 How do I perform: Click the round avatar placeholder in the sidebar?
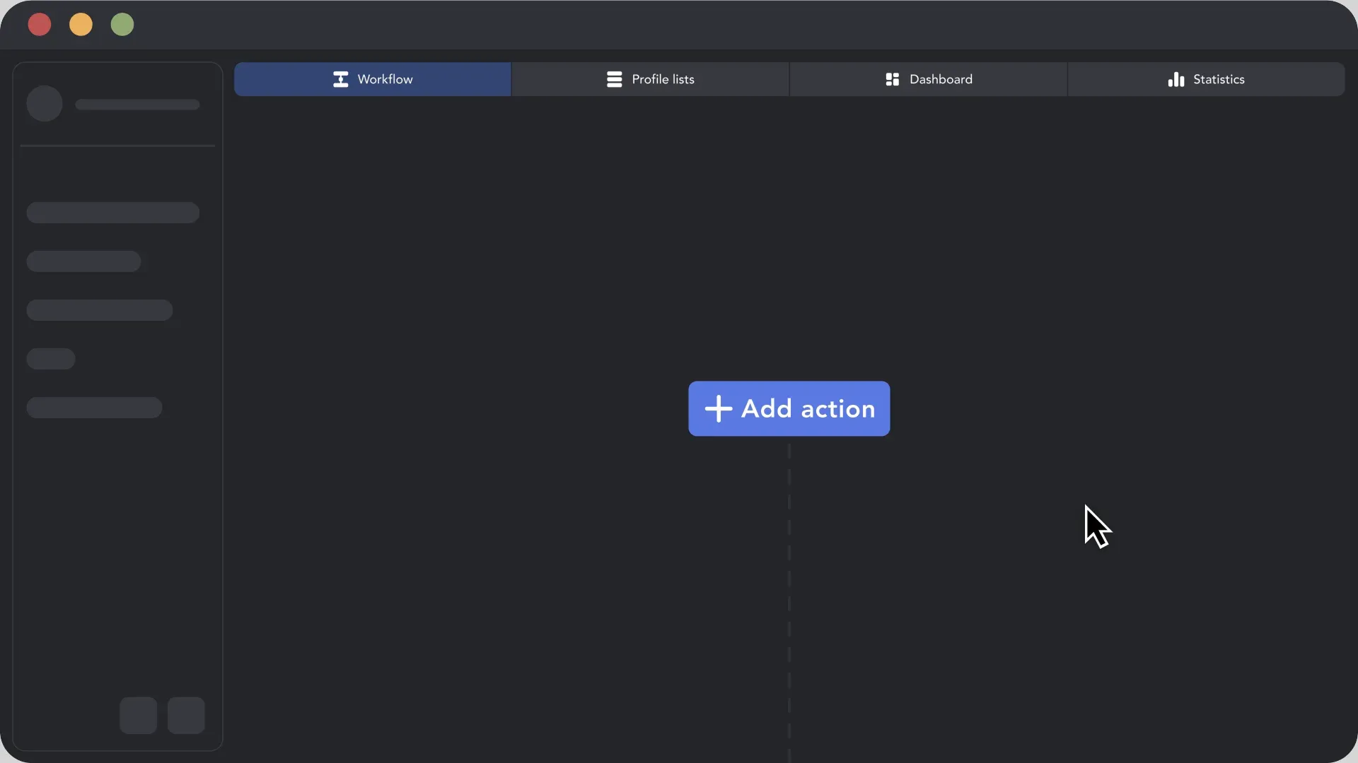point(45,104)
